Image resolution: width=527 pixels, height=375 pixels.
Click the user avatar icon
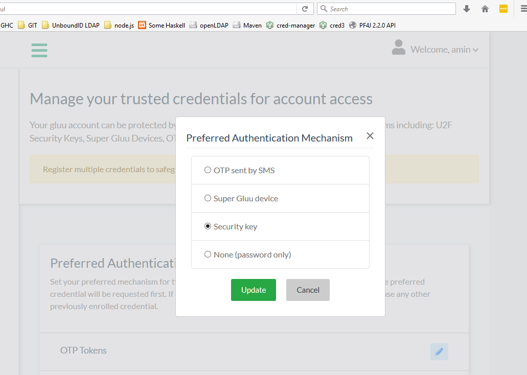tap(398, 48)
